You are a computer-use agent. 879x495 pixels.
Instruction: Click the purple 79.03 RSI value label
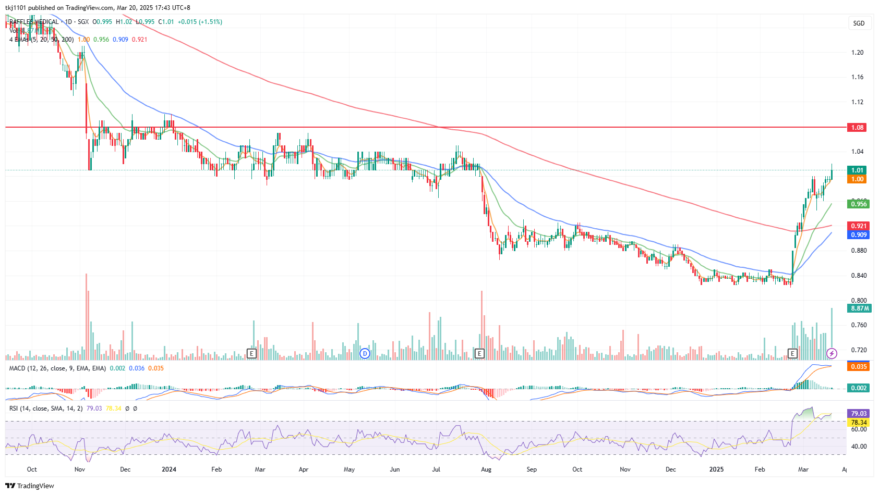click(859, 414)
